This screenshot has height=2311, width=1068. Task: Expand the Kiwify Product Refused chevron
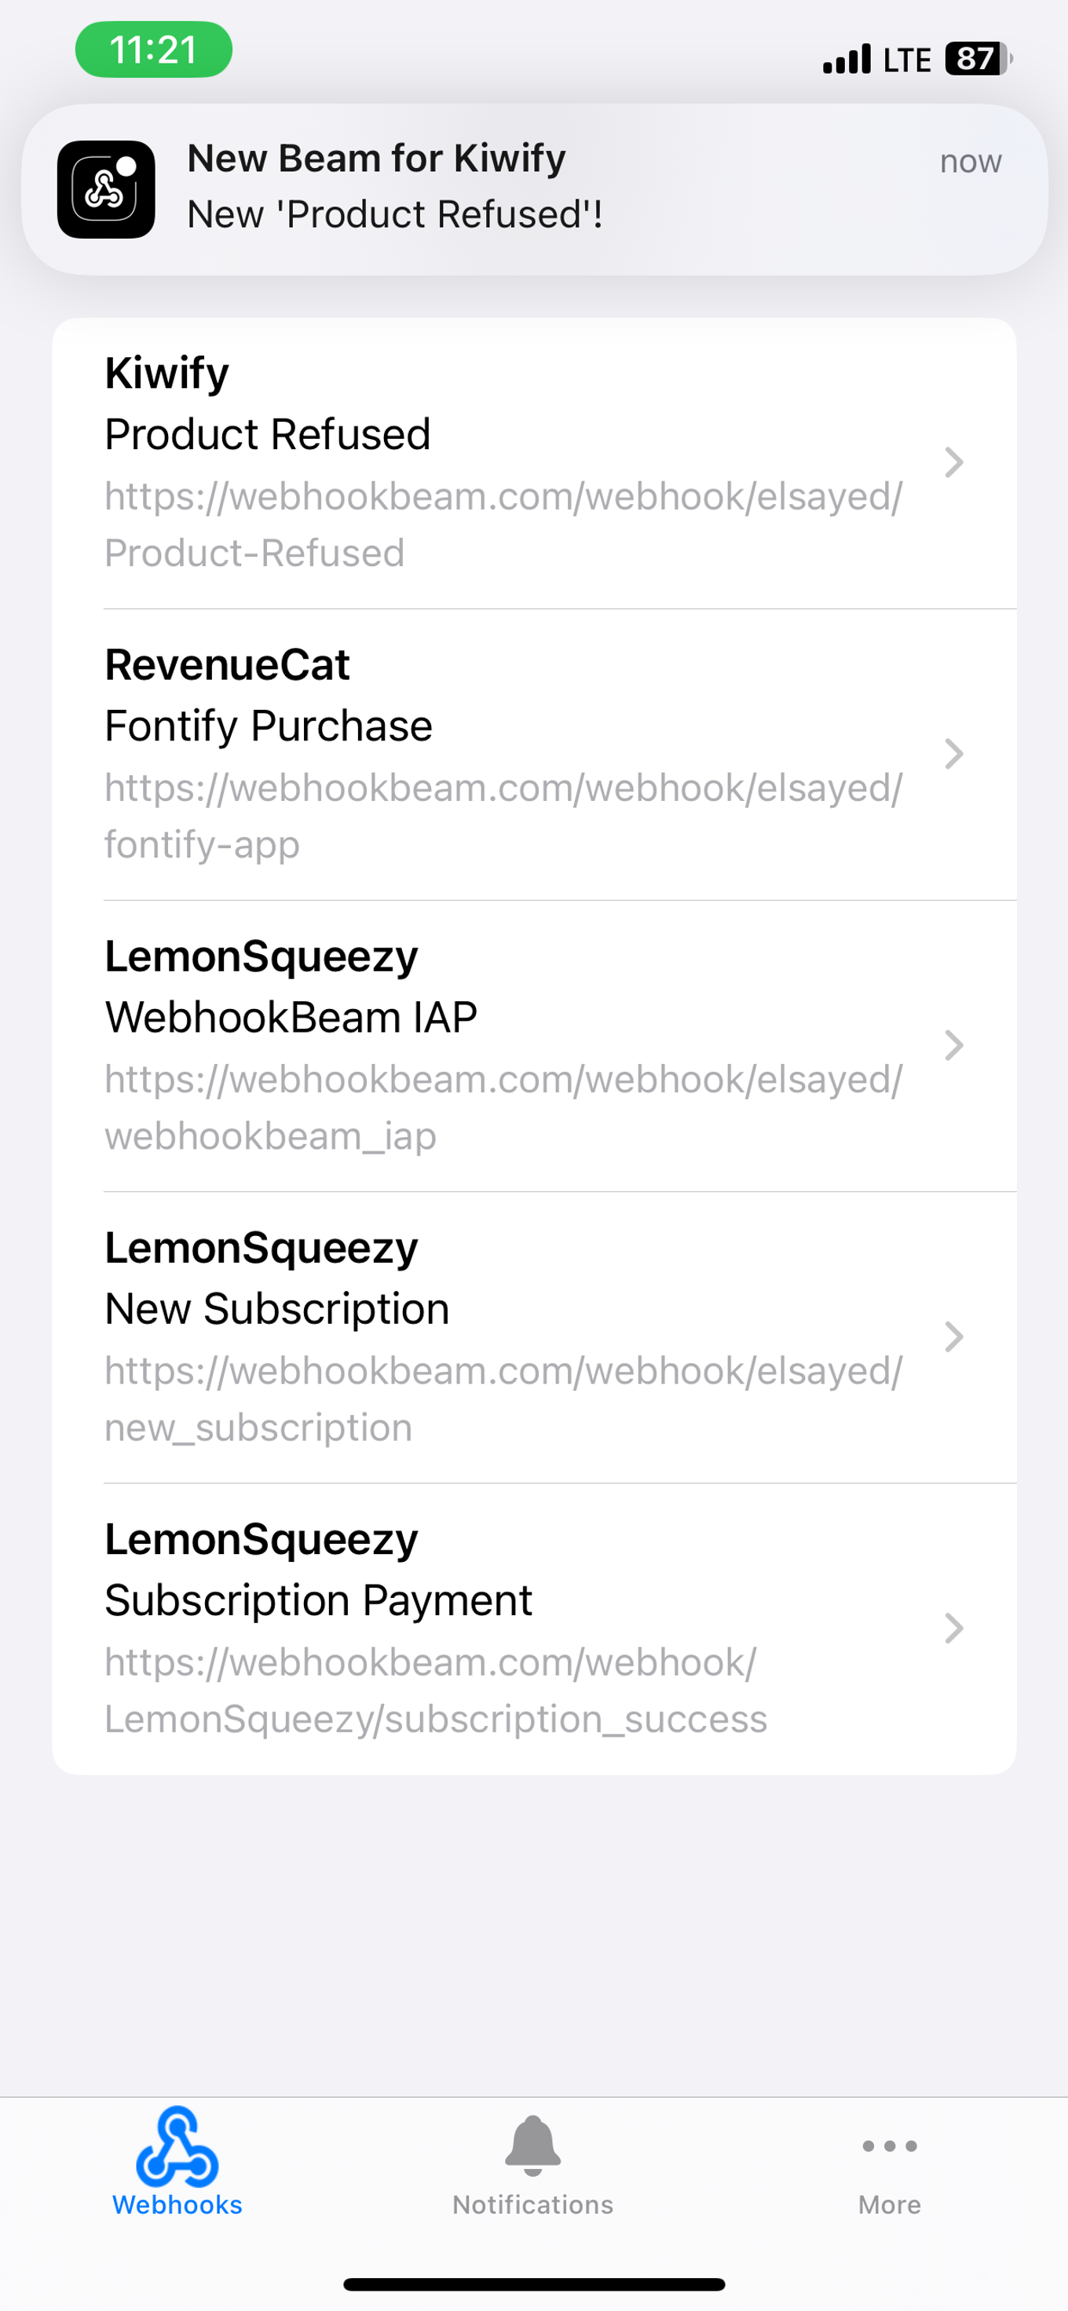[x=953, y=462]
